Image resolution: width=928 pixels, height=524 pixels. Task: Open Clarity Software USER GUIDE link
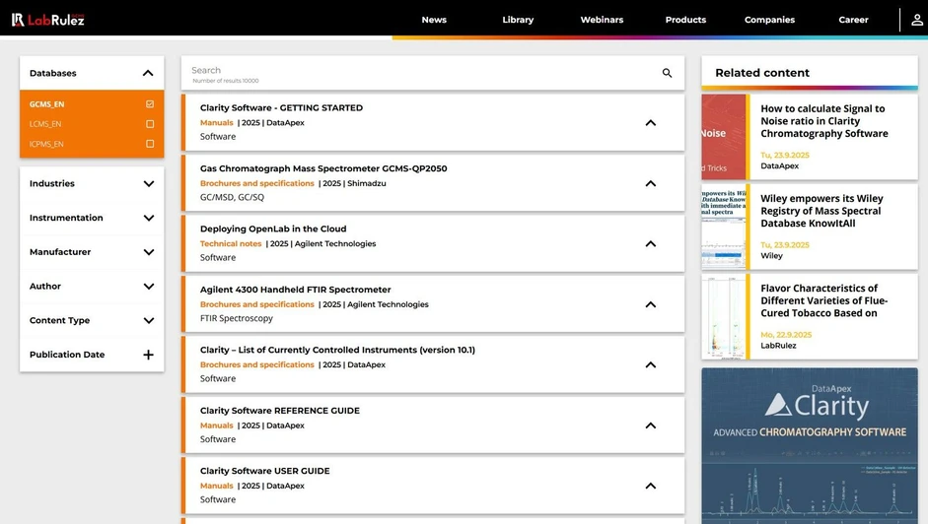pyautogui.click(x=264, y=471)
